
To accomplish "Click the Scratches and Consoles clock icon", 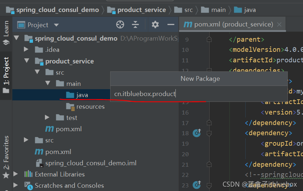I will point(29,186).
